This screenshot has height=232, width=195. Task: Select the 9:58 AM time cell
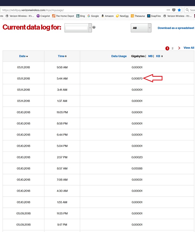62,67
